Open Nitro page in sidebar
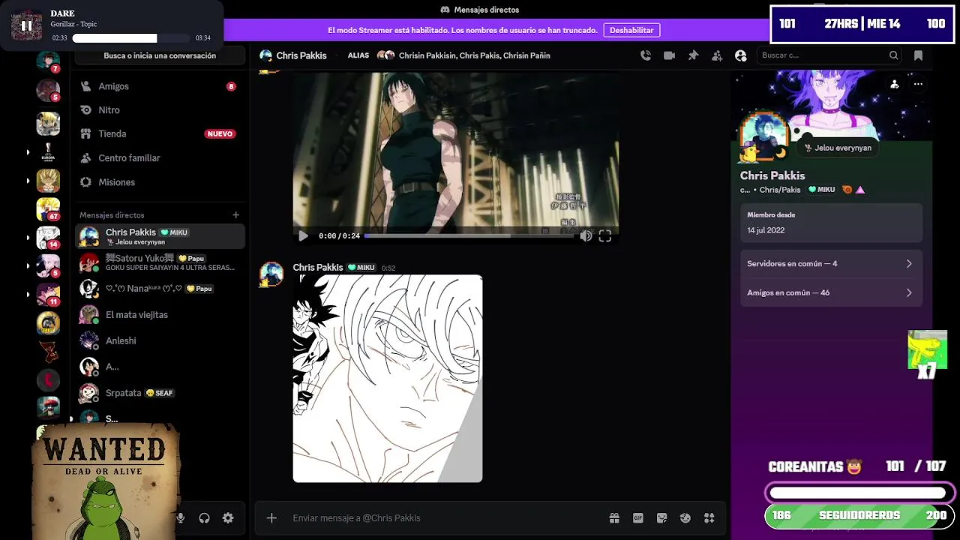Viewport: 960px width, 540px height. coord(159,110)
